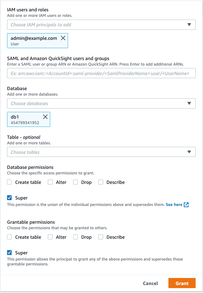The width and height of the screenshot is (203, 293).
Task: Open the See here link
Action: (174, 205)
